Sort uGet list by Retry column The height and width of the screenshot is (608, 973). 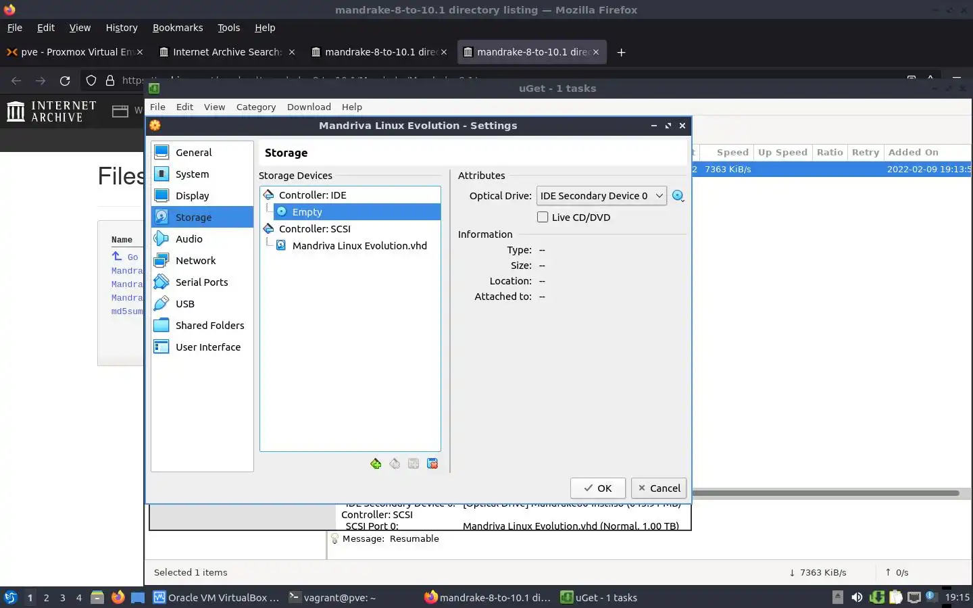pyautogui.click(x=866, y=153)
